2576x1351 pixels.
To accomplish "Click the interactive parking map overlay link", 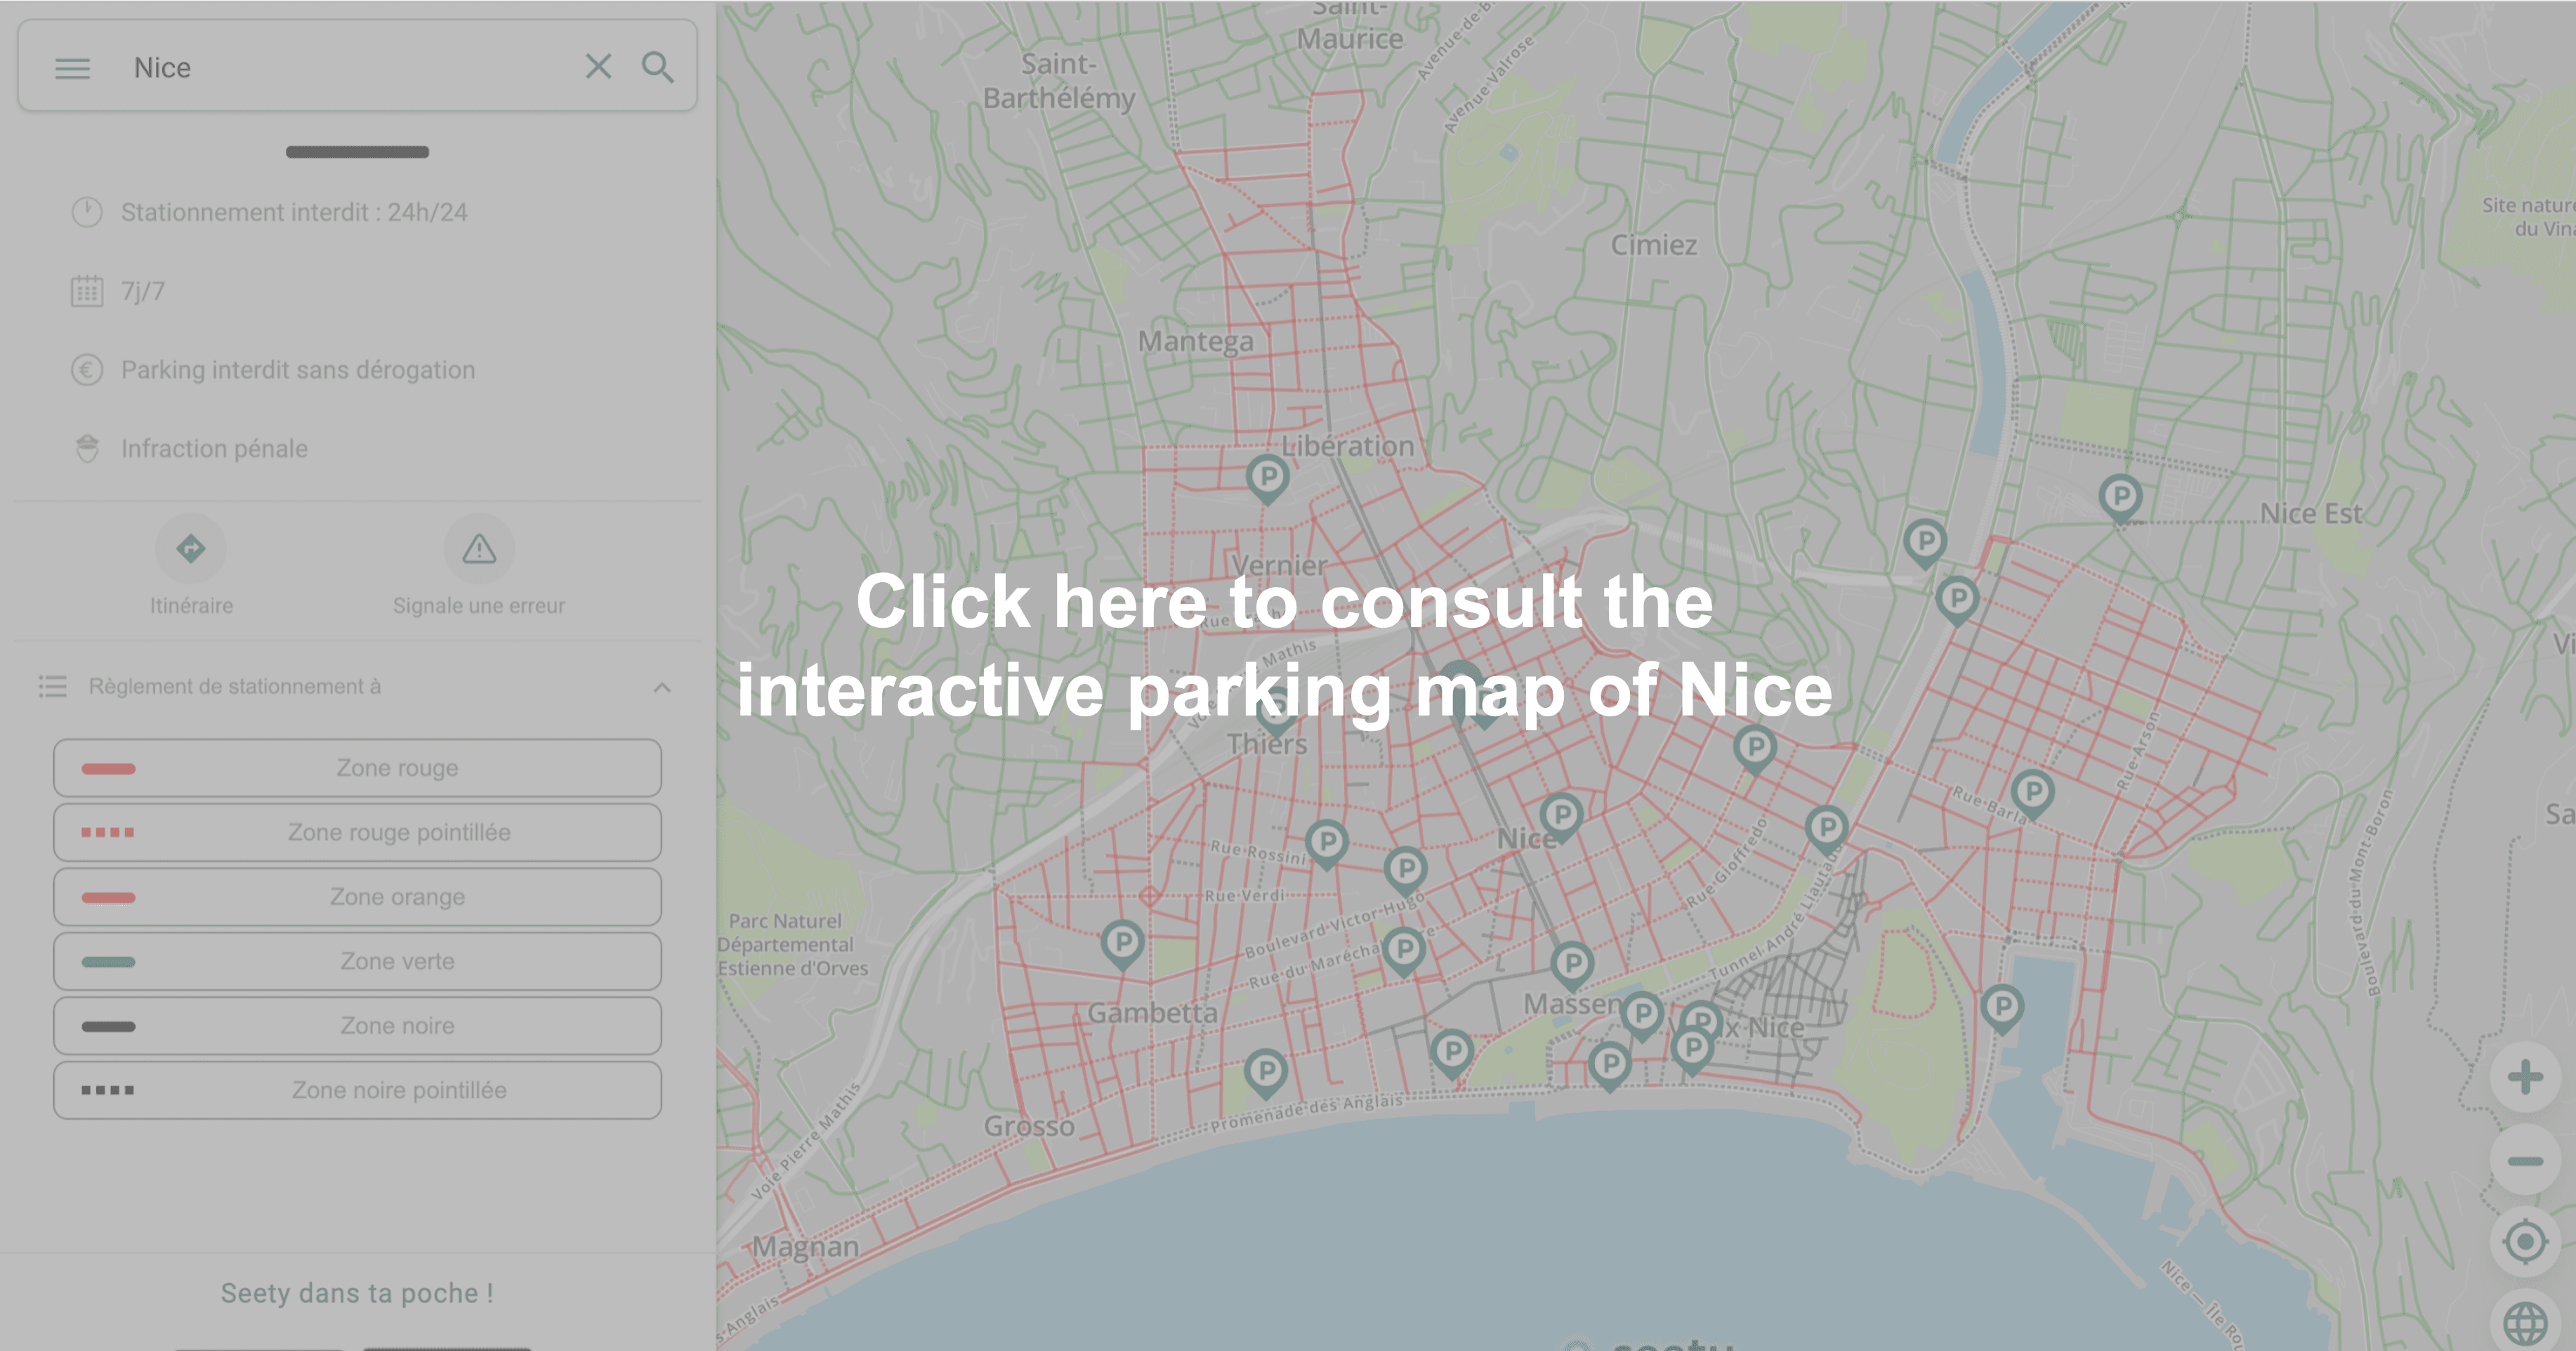I will point(1284,645).
